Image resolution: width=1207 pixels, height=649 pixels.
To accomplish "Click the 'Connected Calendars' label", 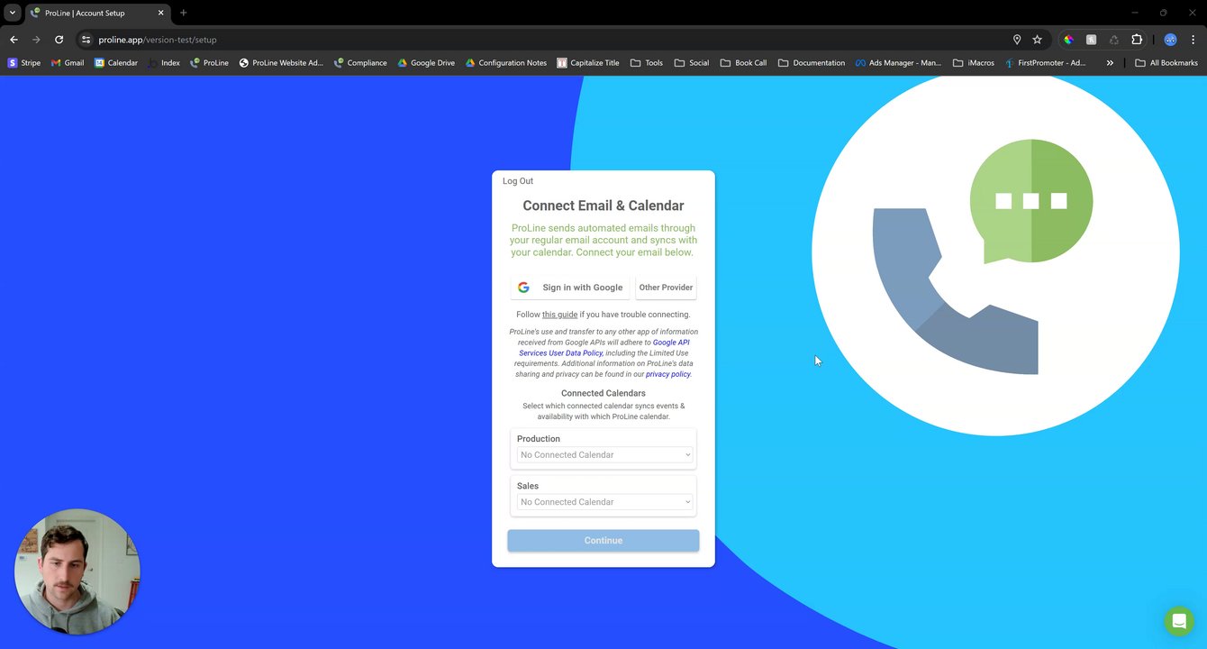I will click(603, 393).
